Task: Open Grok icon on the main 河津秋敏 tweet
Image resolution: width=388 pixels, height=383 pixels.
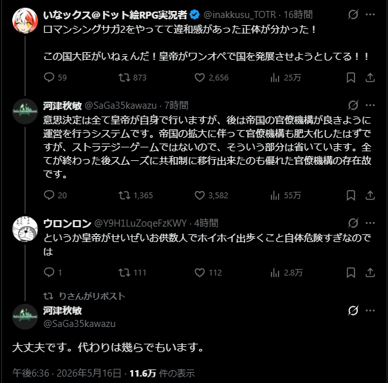Action: [353, 310]
